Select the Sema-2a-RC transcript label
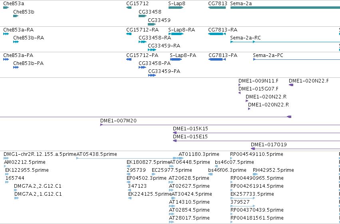The width and height of the screenshot is (340, 224). click(x=245, y=38)
